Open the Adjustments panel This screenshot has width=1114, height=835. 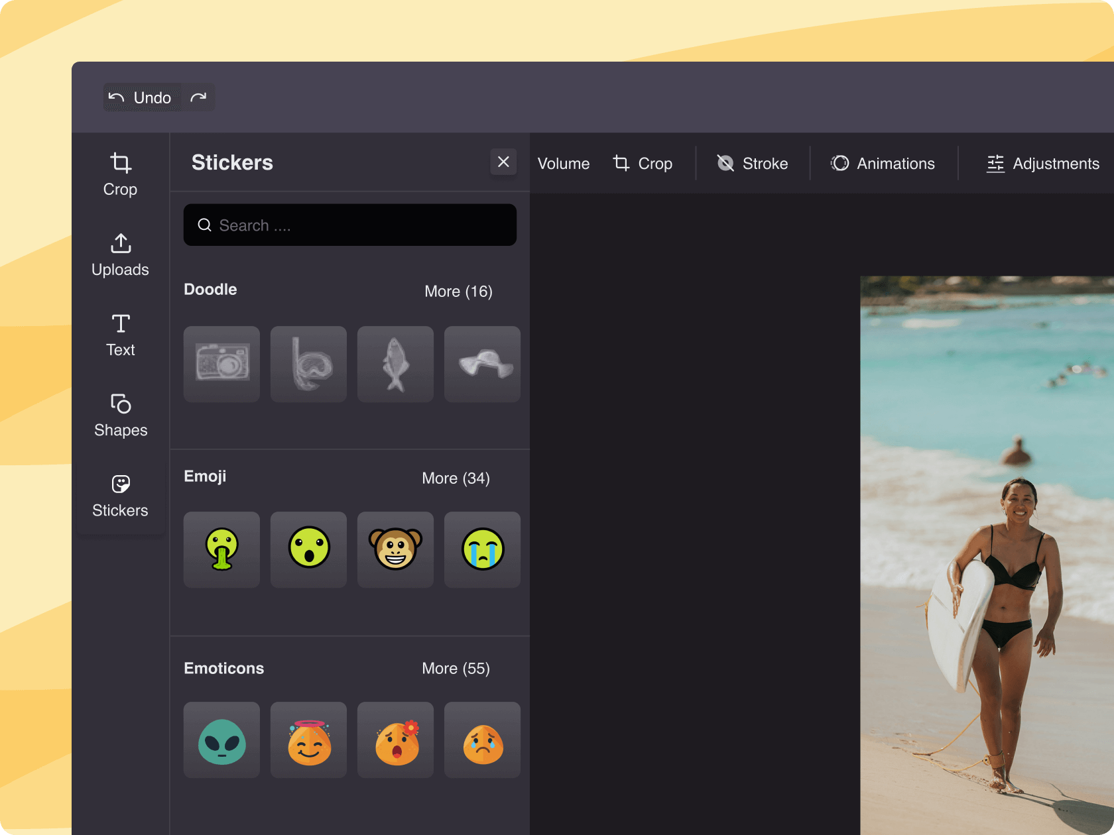click(x=1042, y=163)
